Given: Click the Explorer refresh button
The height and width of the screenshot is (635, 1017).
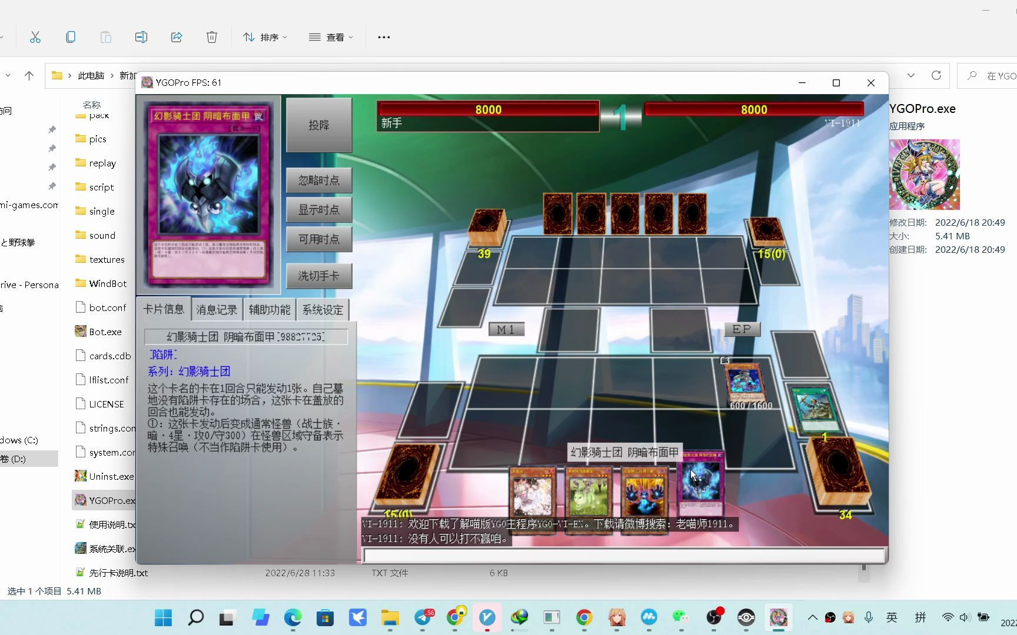Looking at the screenshot, I should [936, 75].
